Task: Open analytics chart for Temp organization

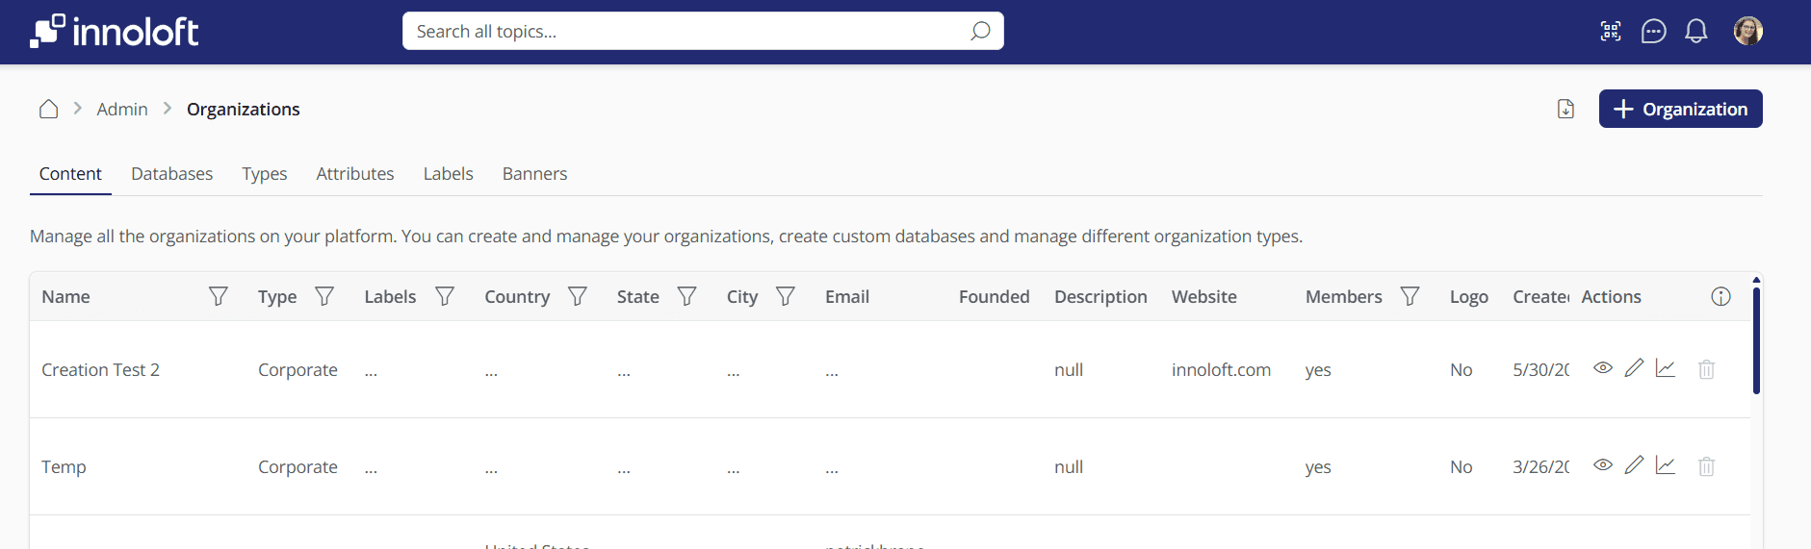Action: 1666,465
